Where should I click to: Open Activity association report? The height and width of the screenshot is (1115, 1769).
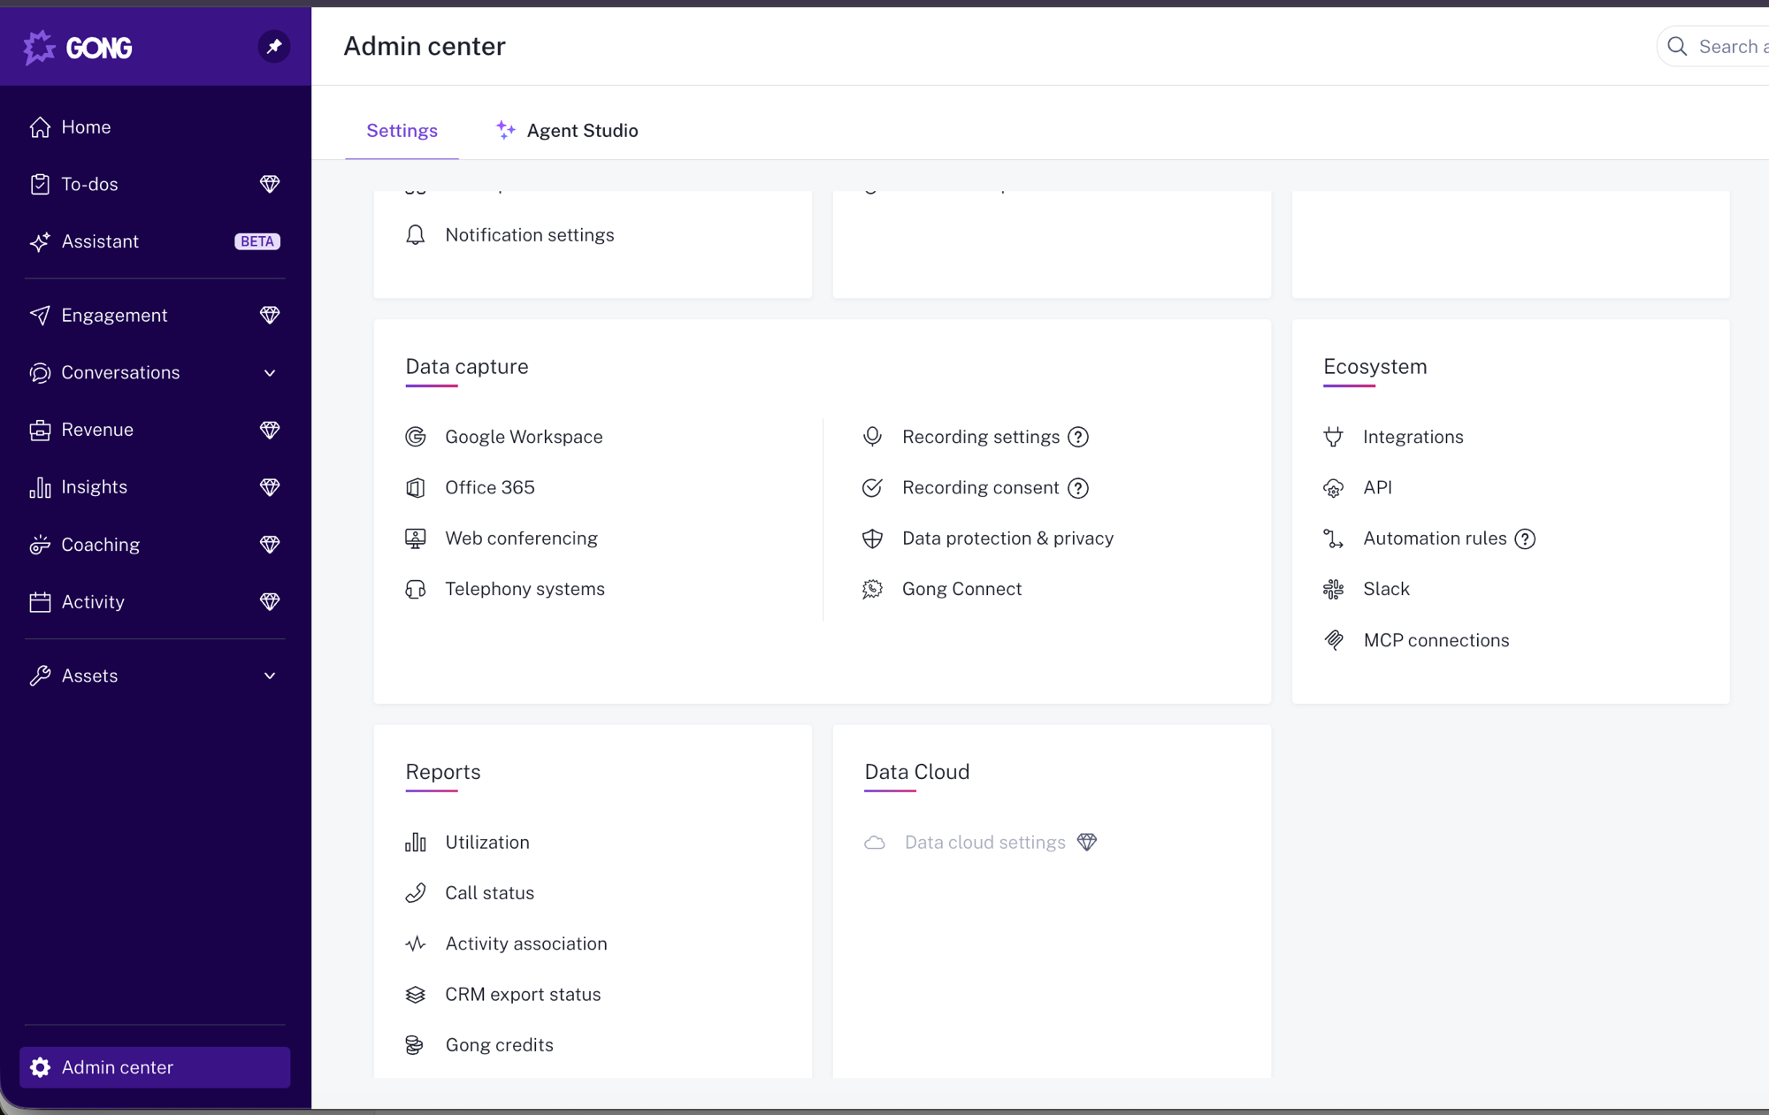pos(525,944)
